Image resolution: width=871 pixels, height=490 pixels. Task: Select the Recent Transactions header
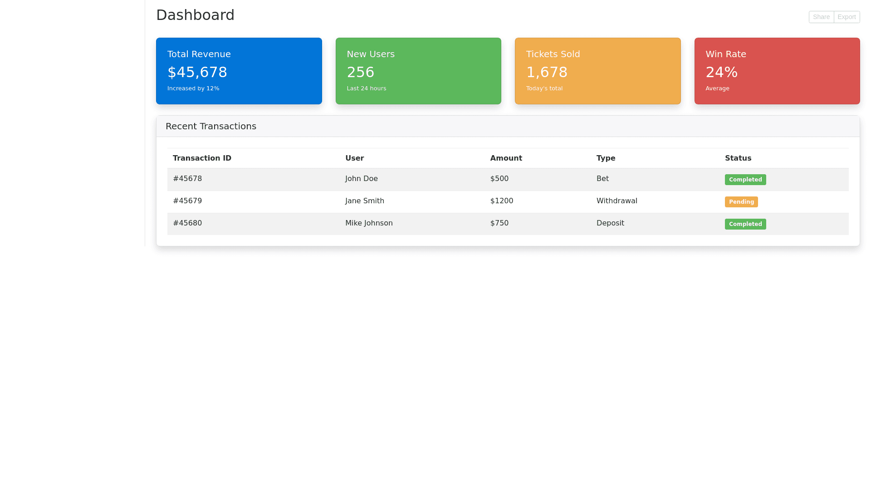[210, 126]
